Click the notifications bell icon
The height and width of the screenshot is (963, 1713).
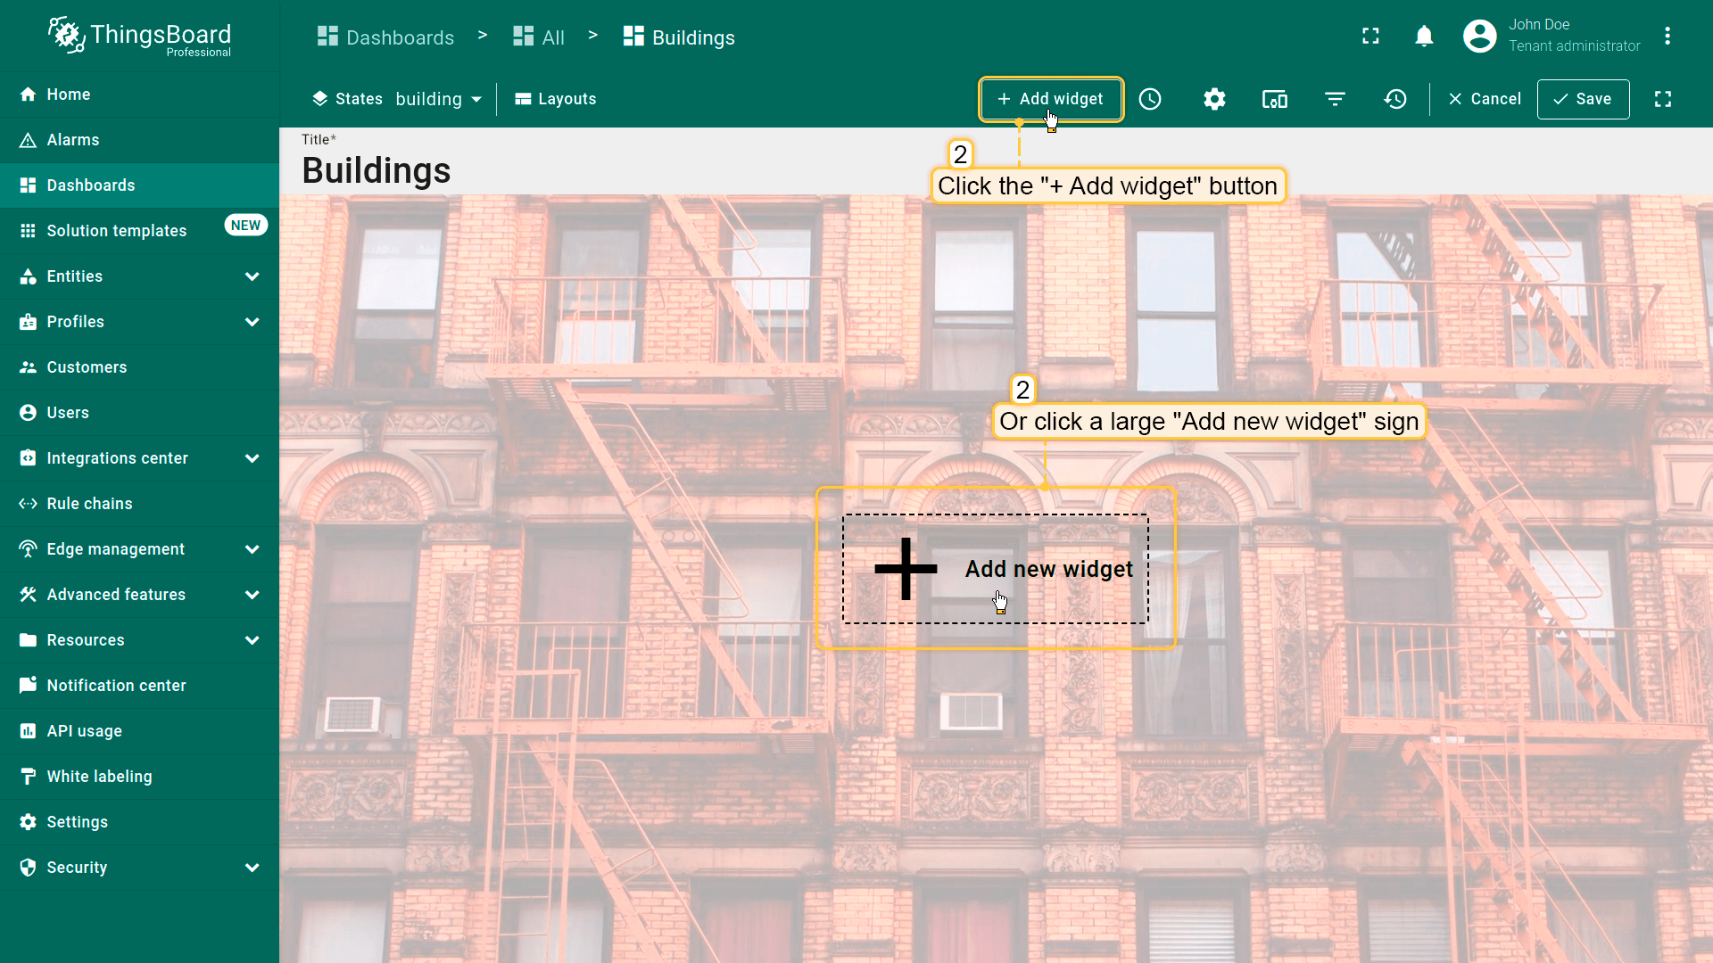[x=1424, y=36]
